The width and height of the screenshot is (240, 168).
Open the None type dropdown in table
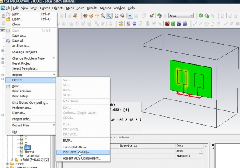pos(201,151)
